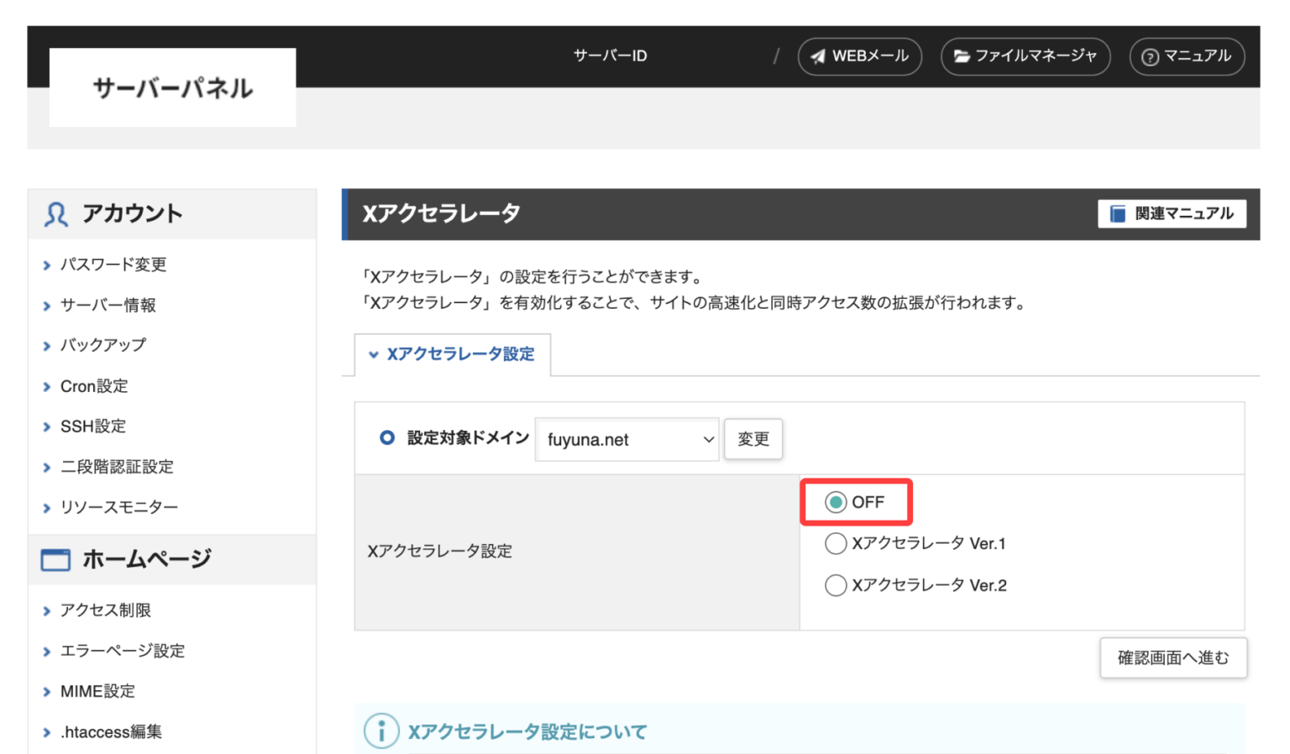The image size is (1290, 754).
Task: Click the info icon beside Xアクセラレータ設定について
Action: pyautogui.click(x=381, y=731)
